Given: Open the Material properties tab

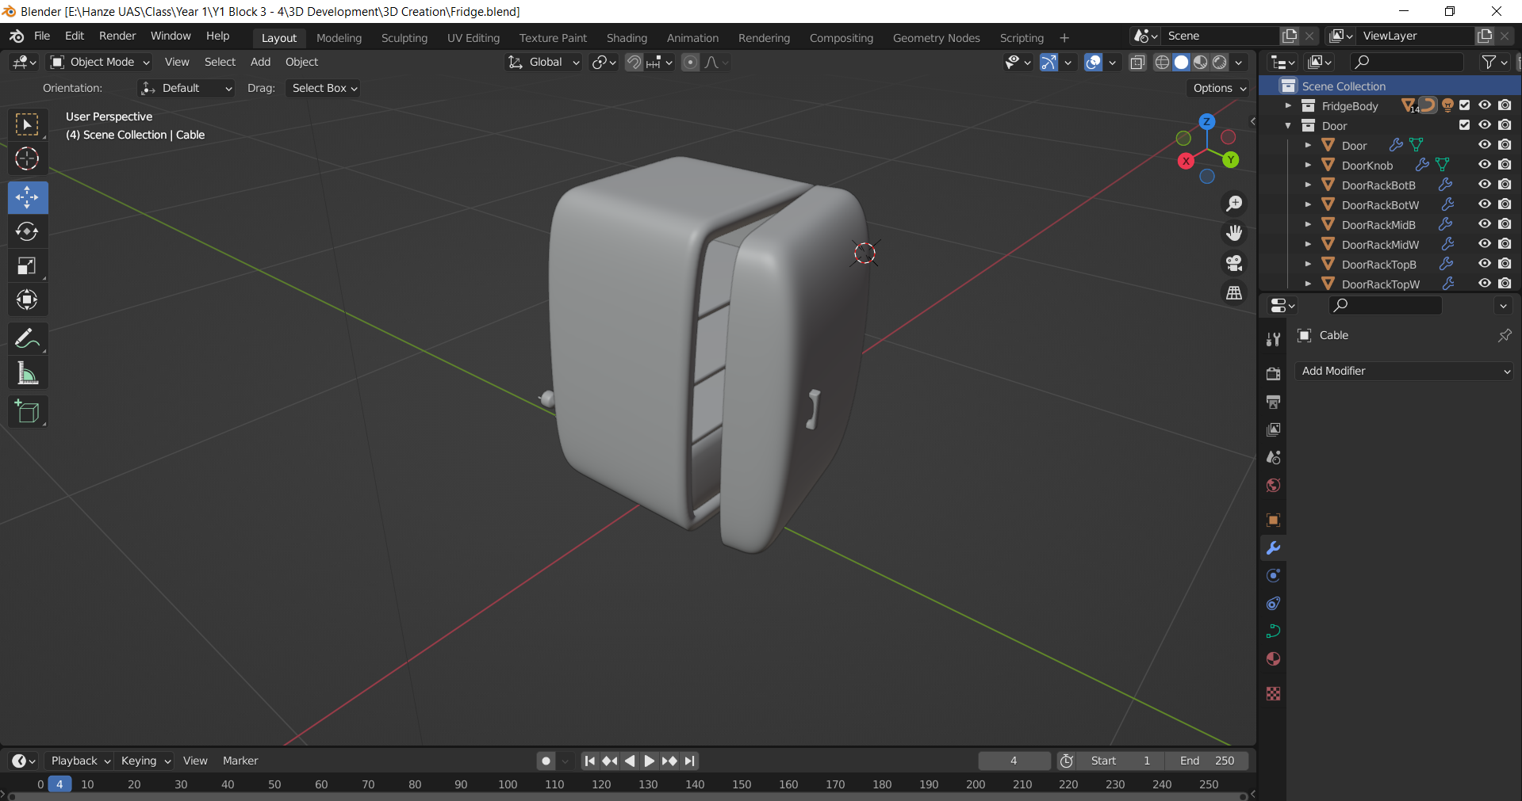Looking at the screenshot, I should point(1273,658).
